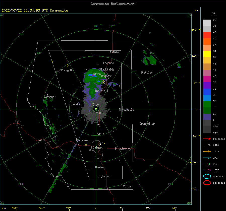Image resolution: width=226 pixels, height=211 pixels.
Task: Click the yellow V marker beside Calgary diamond
Action: 104,144
